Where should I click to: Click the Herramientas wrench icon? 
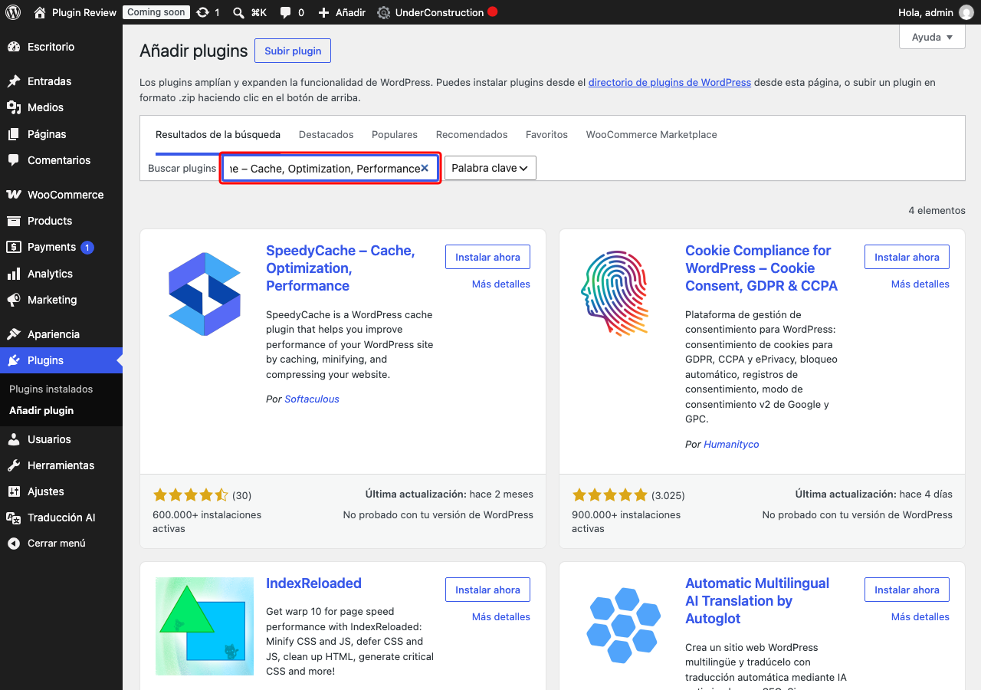pos(14,465)
